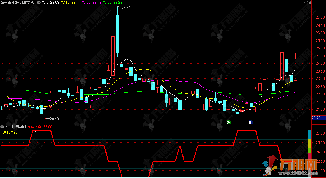Click the blue 财 event marker
Viewport: 326px width, 178px height.
250,122
